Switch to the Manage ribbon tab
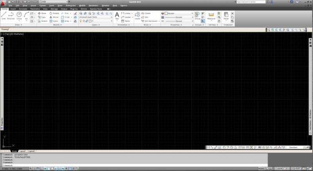 tap(54, 9)
